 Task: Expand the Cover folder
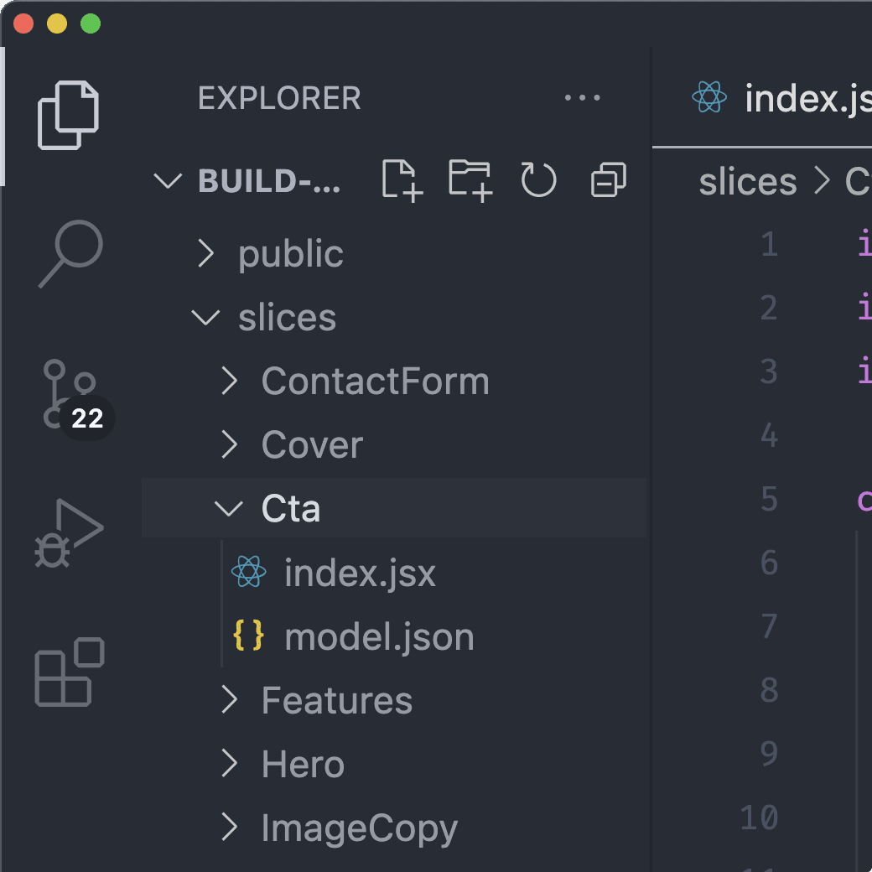click(229, 444)
